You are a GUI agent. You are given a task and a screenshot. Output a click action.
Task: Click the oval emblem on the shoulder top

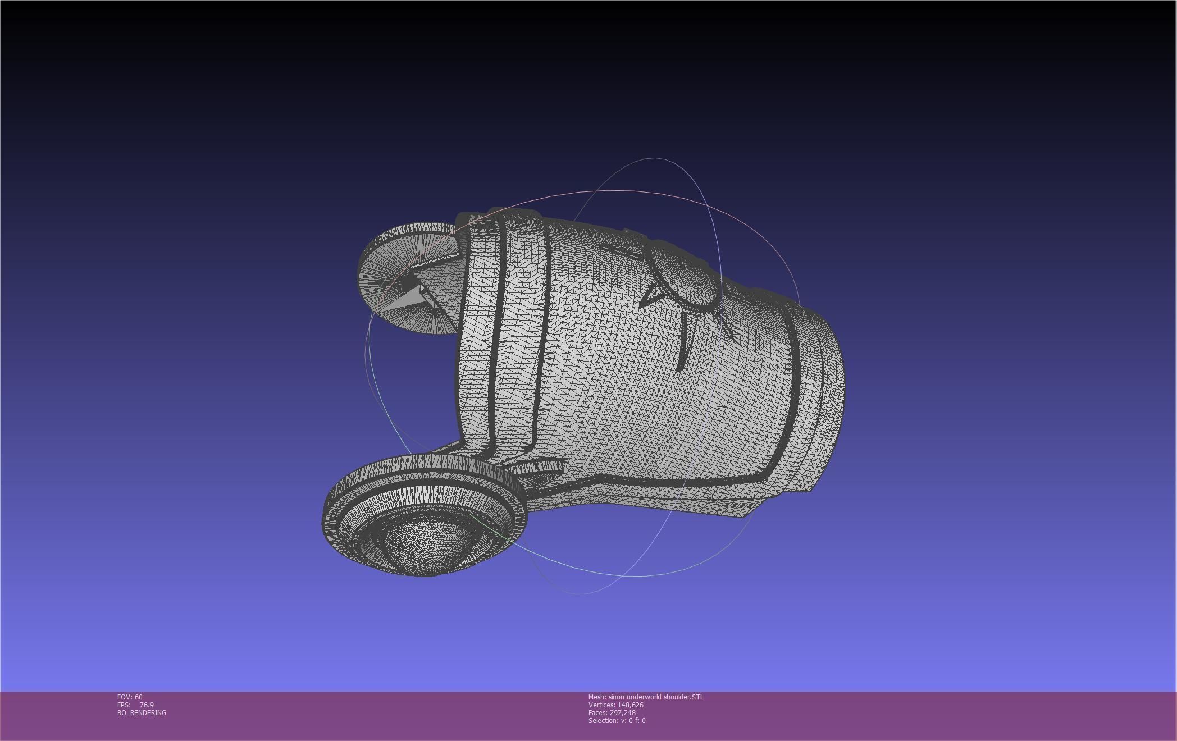[686, 276]
